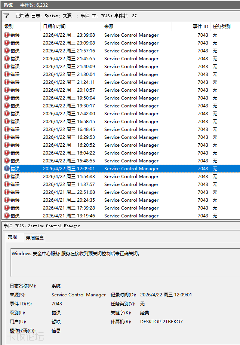
Task: Click error icon of 21:30:04 event
Action: coord(7,74)
